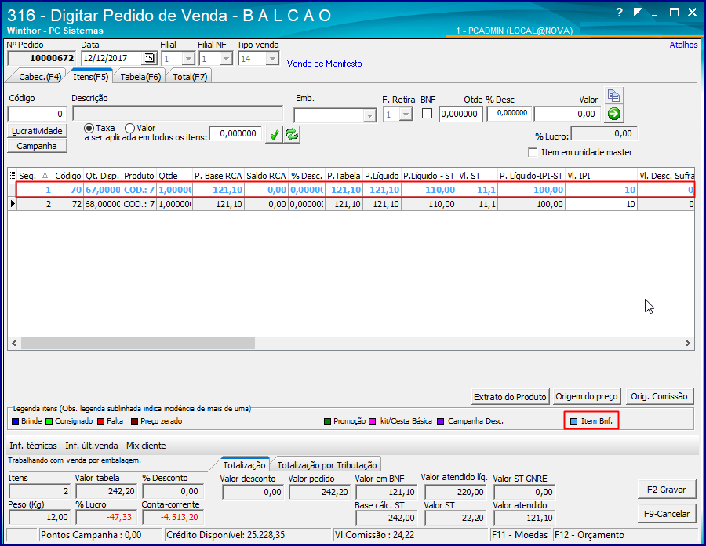The height and width of the screenshot is (546, 706).
Task: Select Totalização por Tributação tab
Action: (x=327, y=465)
